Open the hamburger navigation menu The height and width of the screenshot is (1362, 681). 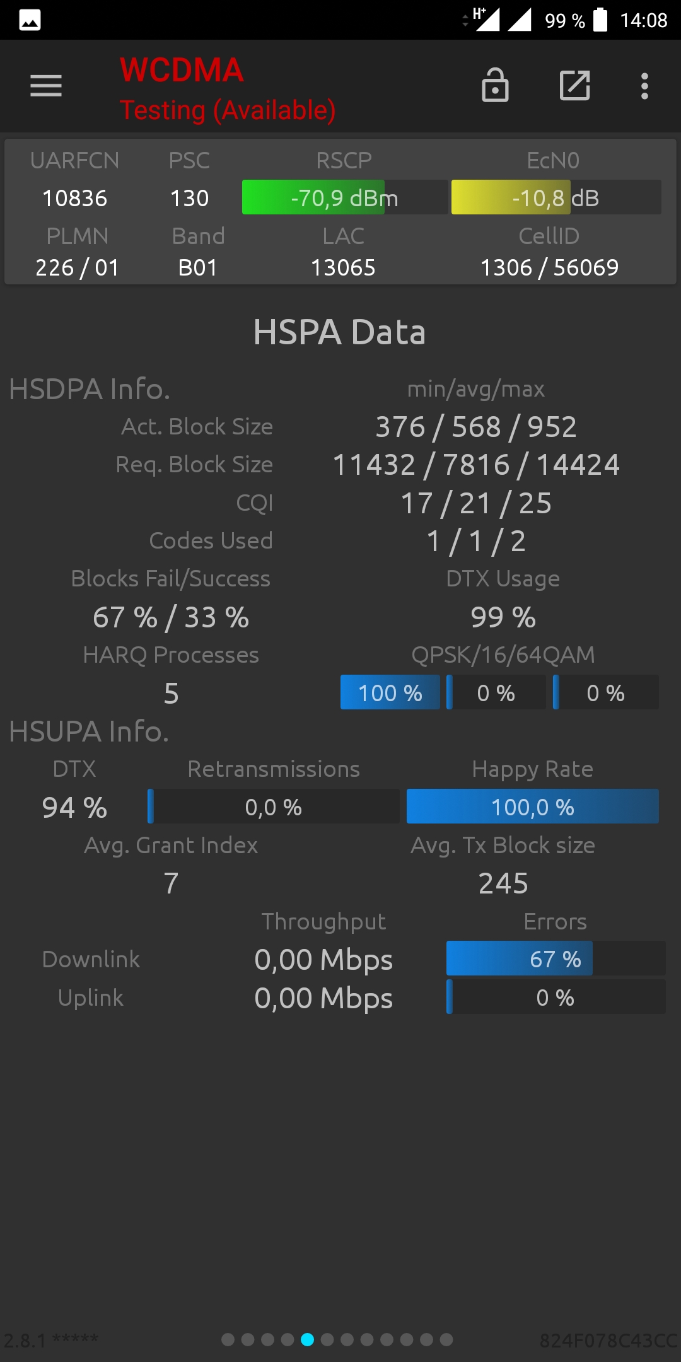click(x=46, y=86)
